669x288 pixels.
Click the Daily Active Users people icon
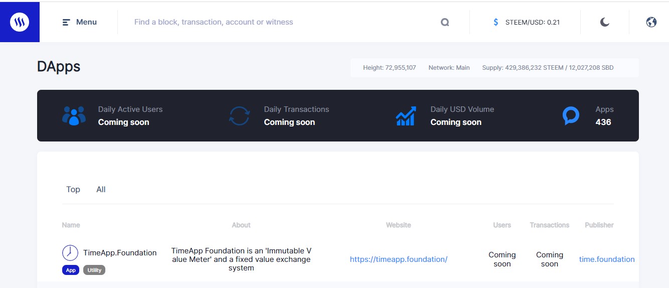[74, 115]
